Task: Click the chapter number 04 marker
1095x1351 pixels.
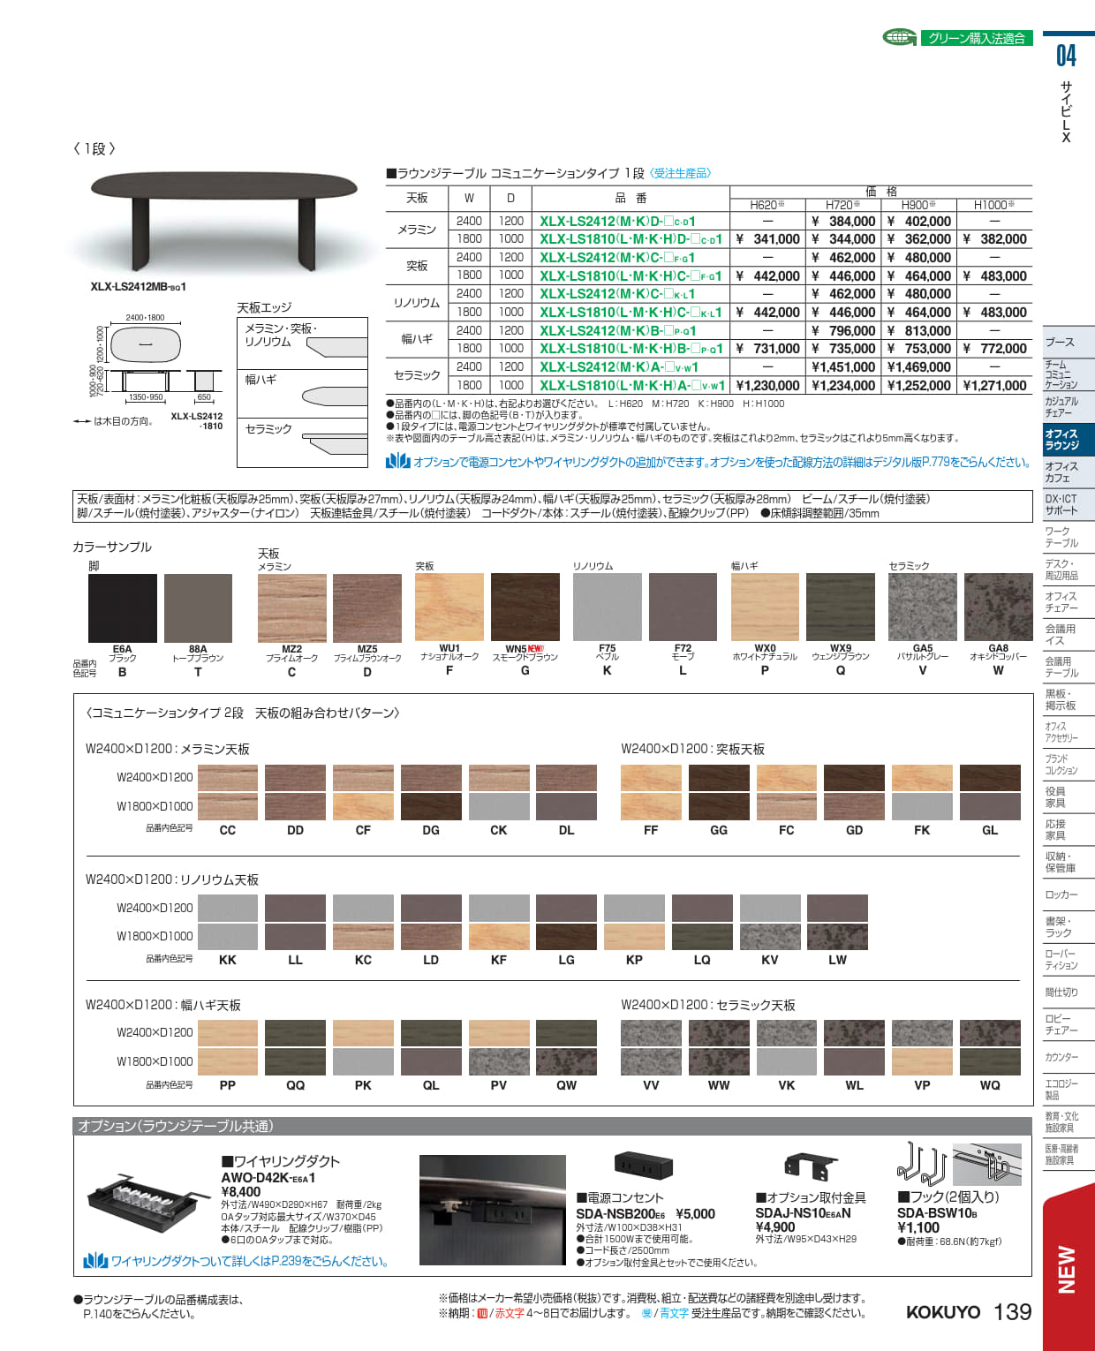Action: pyautogui.click(x=1067, y=57)
